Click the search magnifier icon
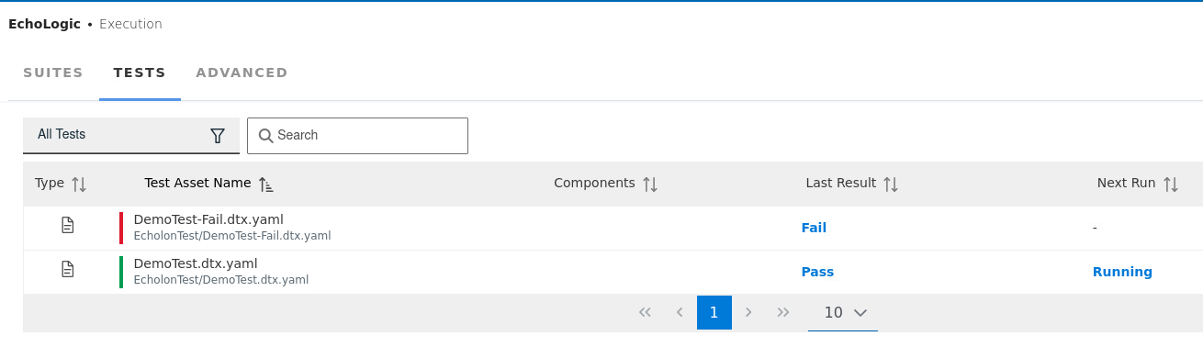 point(265,136)
